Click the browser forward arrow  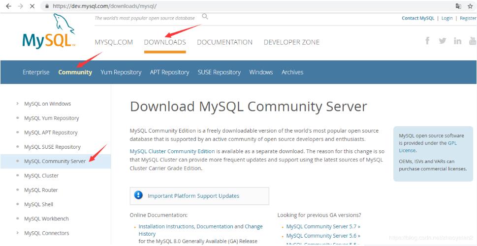[20, 6]
